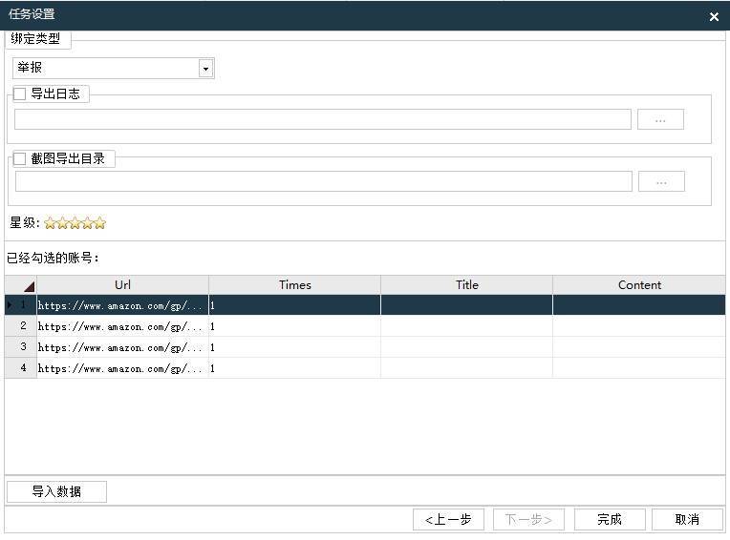The image size is (730, 540).
Task: Click the fourth star in the rating
Action: tap(88, 223)
